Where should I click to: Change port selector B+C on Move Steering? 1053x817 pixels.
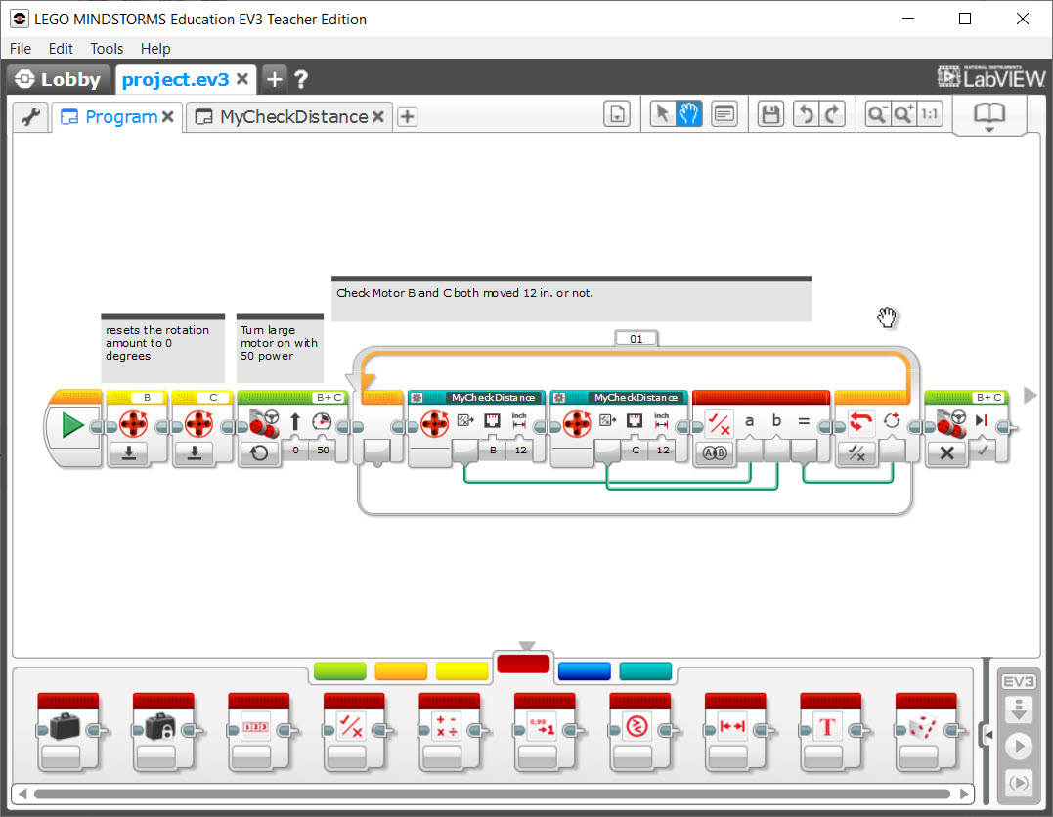click(x=329, y=398)
